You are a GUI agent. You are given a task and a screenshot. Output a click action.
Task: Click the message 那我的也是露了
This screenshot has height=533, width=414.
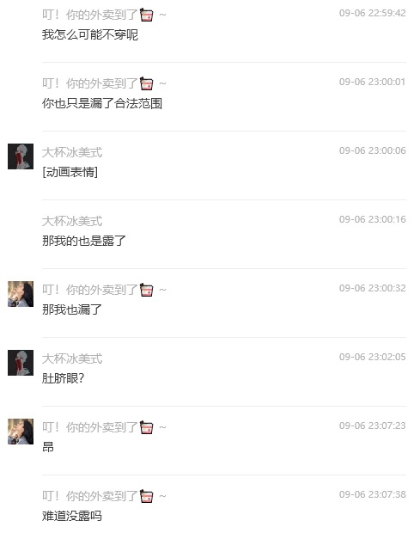(x=84, y=241)
